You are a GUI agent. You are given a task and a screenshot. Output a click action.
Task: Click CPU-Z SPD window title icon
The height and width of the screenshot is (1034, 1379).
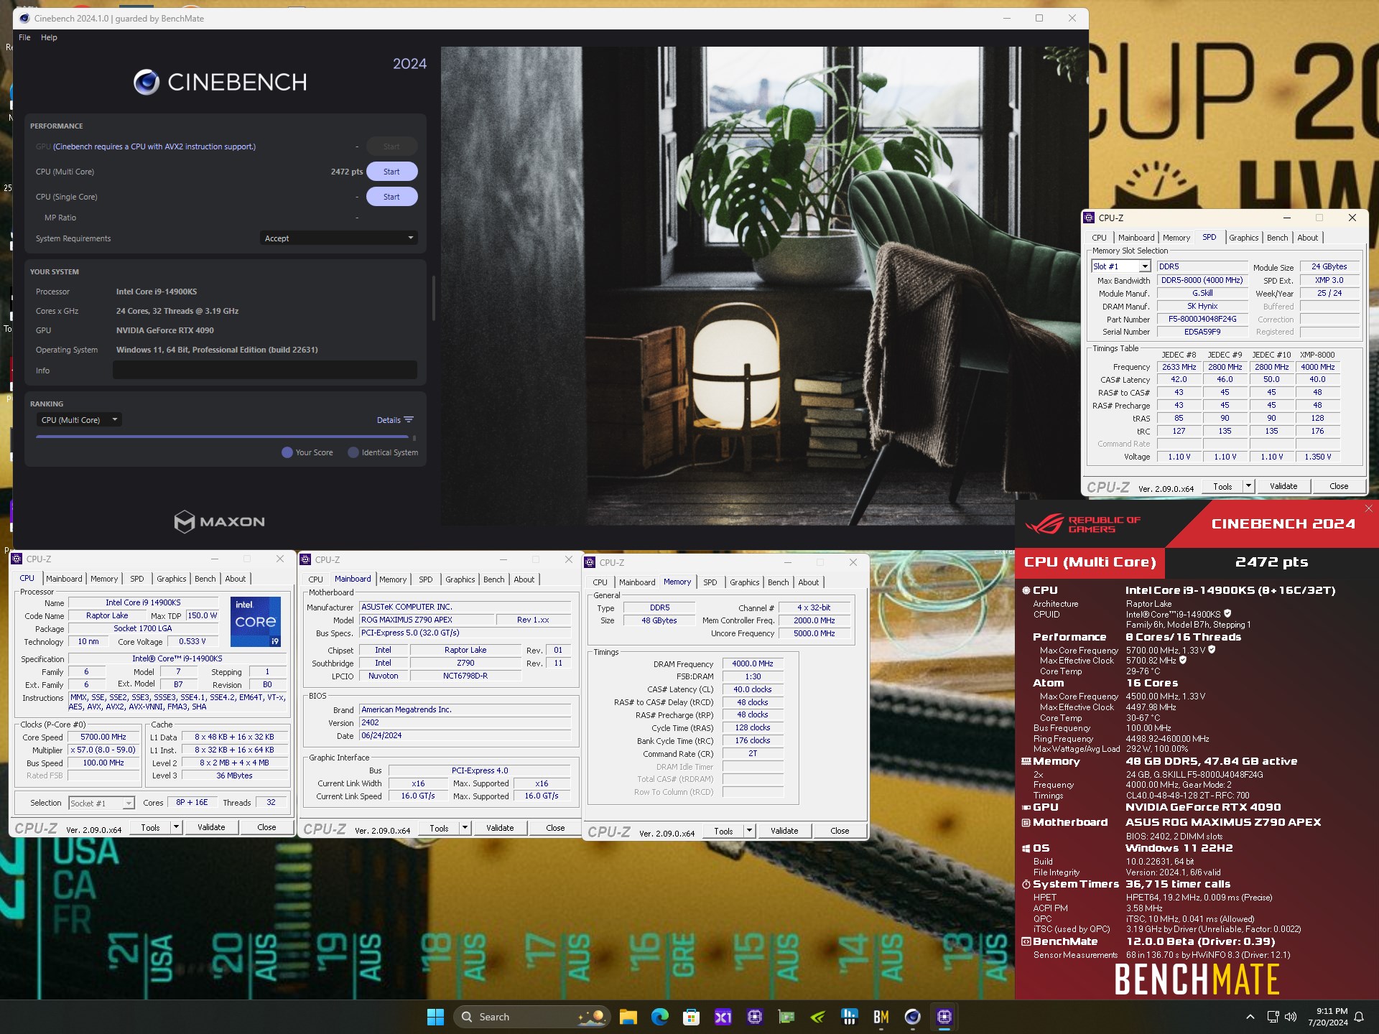[1089, 218]
